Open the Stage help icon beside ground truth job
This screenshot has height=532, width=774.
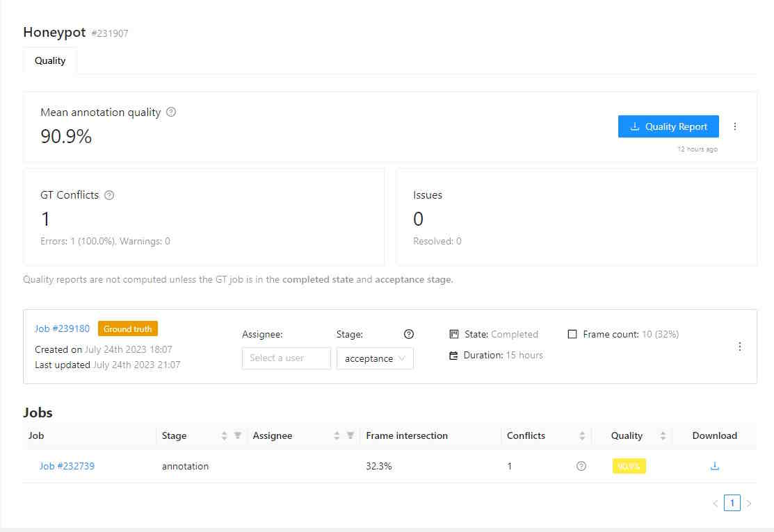[408, 334]
